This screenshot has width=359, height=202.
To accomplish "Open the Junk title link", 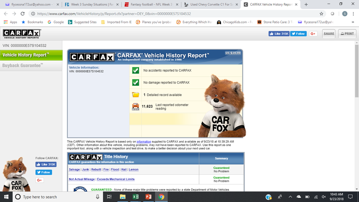I will coord(85,170).
